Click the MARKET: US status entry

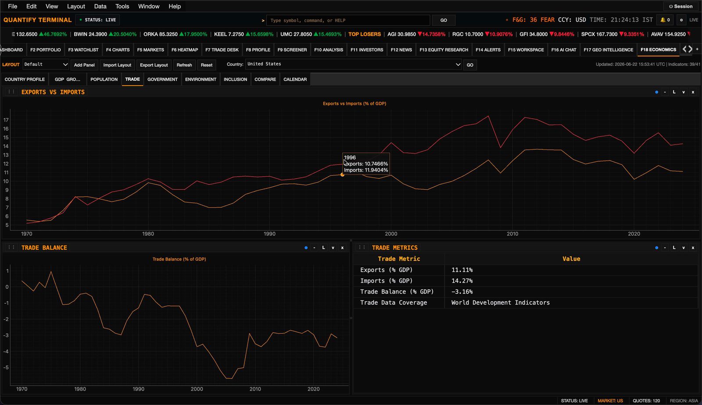(610, 401)
